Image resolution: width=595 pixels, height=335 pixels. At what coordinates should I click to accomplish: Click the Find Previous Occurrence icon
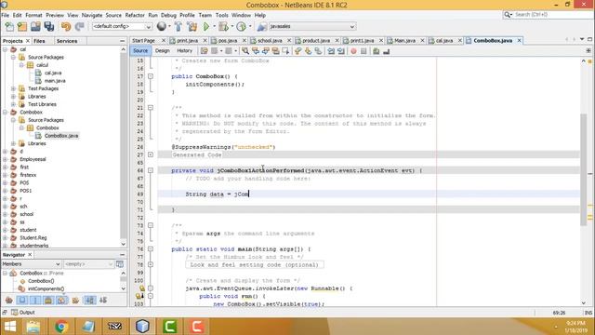tap(256, 51)
